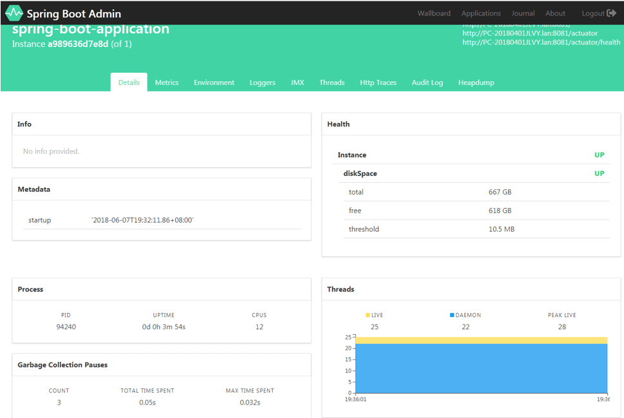Viewport: 624px width, 418px height.
Task: Click the blue DAEMON legend square
Action: (x=452, y=315)
